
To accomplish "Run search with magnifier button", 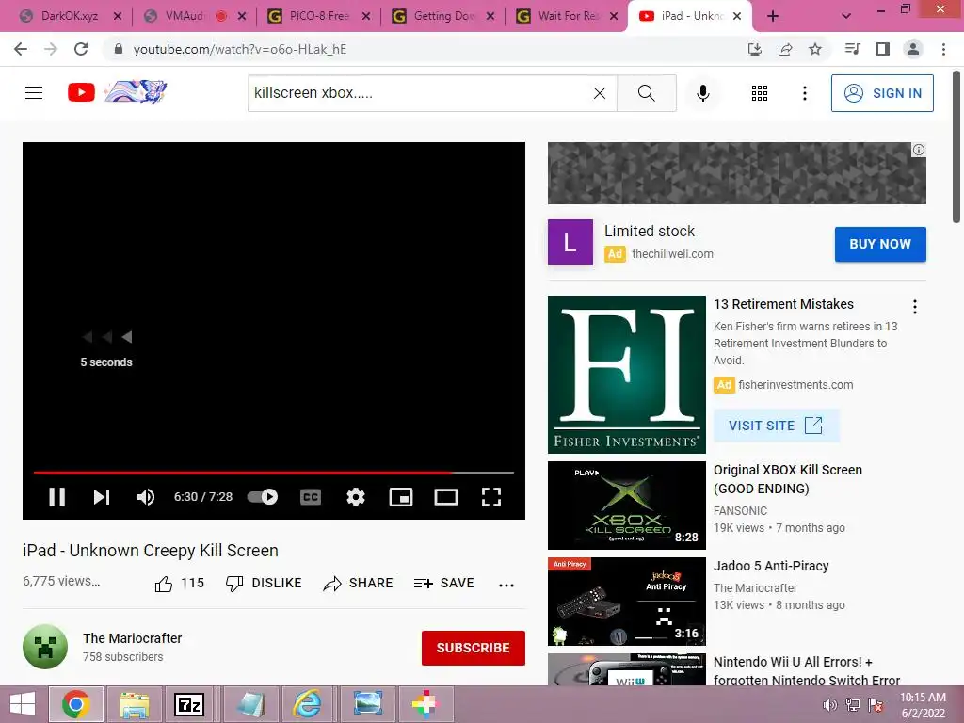I will 646,93.
